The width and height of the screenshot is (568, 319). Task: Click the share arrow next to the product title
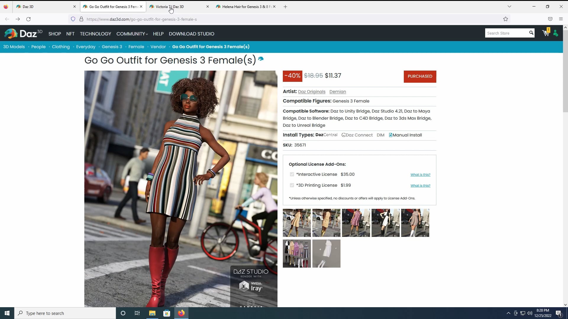pos(261,59)
